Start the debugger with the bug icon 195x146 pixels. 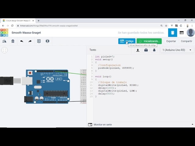click(x=154, y=50)
